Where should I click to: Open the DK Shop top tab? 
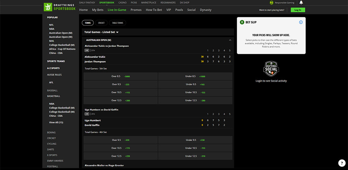pos(184,3)
